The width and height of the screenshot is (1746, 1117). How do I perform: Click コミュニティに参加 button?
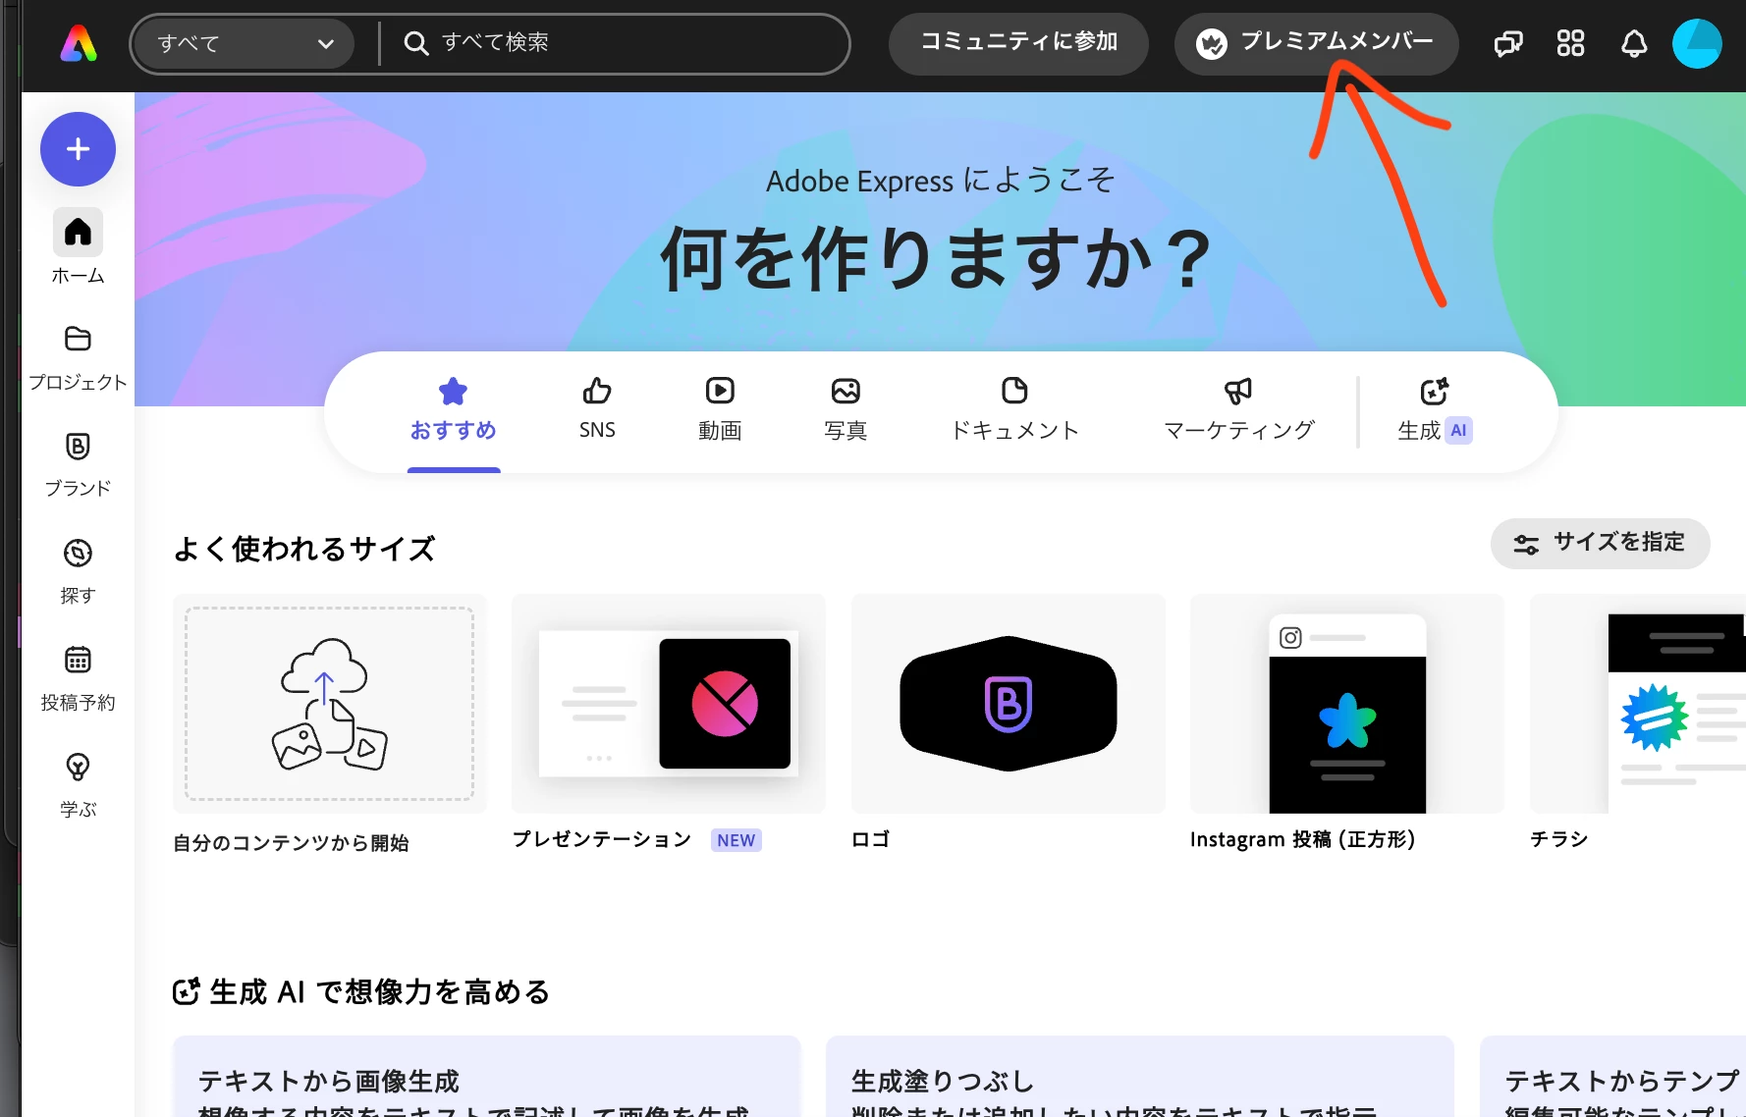pyautogui.click(x=1018, y=42)
